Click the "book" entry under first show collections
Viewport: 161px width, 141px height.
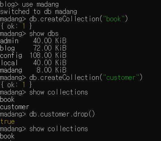[7, 100]
